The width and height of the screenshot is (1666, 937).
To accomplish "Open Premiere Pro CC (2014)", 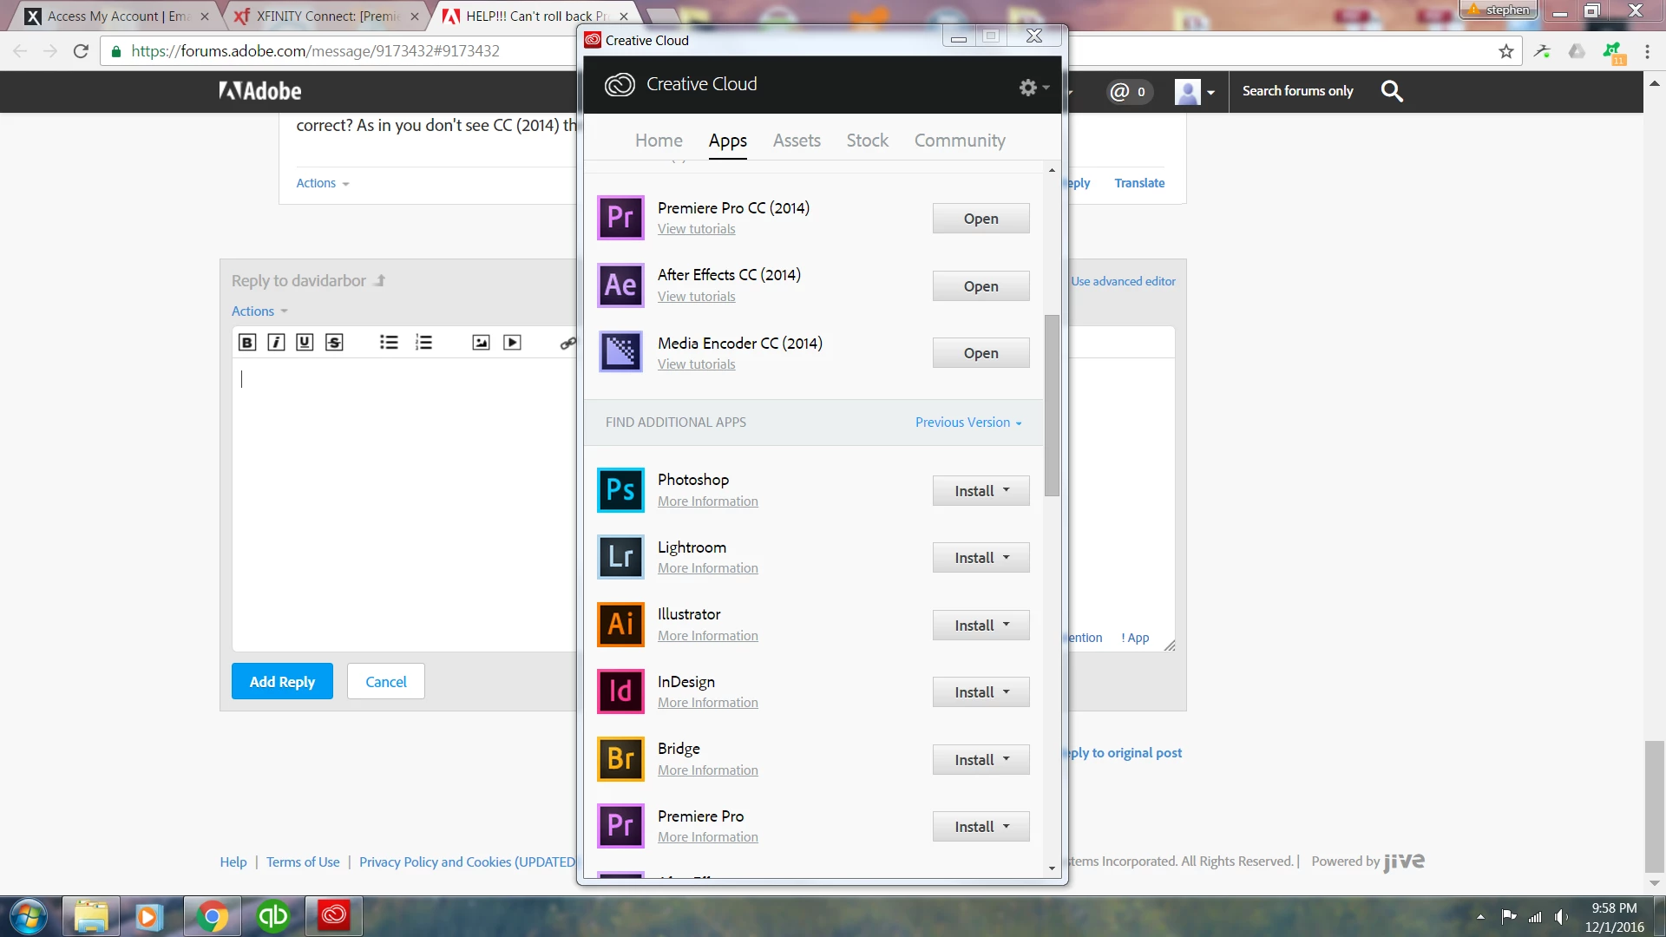I will click(x=981, y=219).
